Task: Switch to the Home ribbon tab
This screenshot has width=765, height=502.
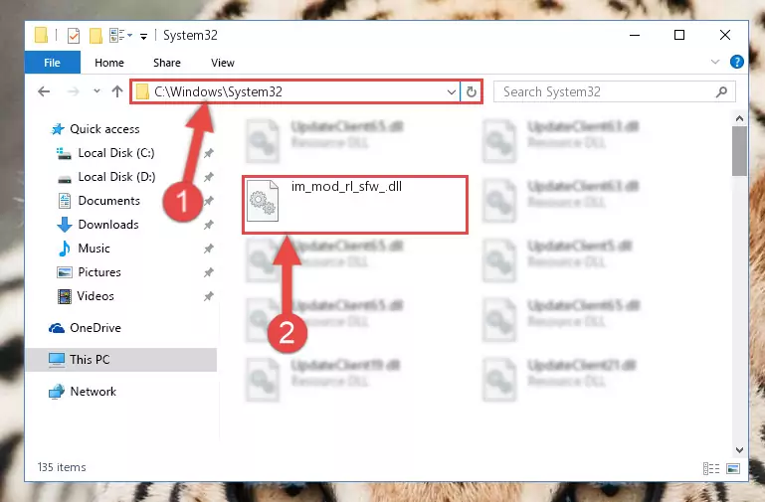Action: coord(109,63)
